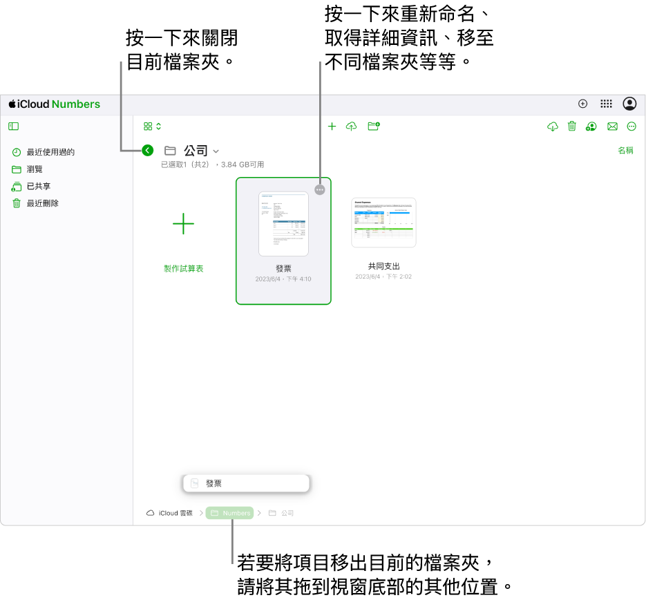The image size is (646, 600).
Task: Open the iCloud apps grid launcher
Action: coord(606,104)
